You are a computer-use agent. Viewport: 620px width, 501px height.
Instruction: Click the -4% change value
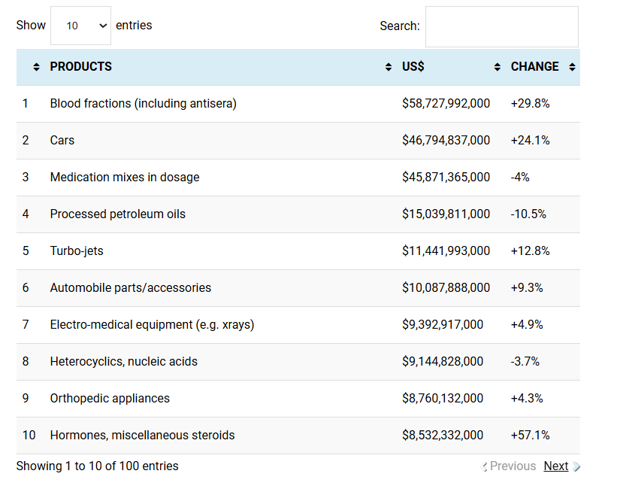tap(520, 177)
